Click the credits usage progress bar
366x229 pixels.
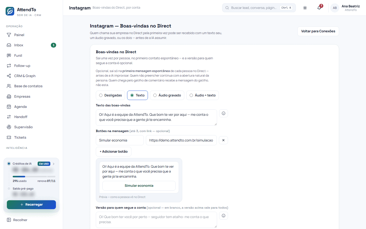click(34, 177)
